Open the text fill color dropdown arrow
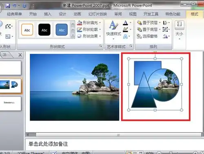This screenshot has height=154, width=204. click(131, 23)
